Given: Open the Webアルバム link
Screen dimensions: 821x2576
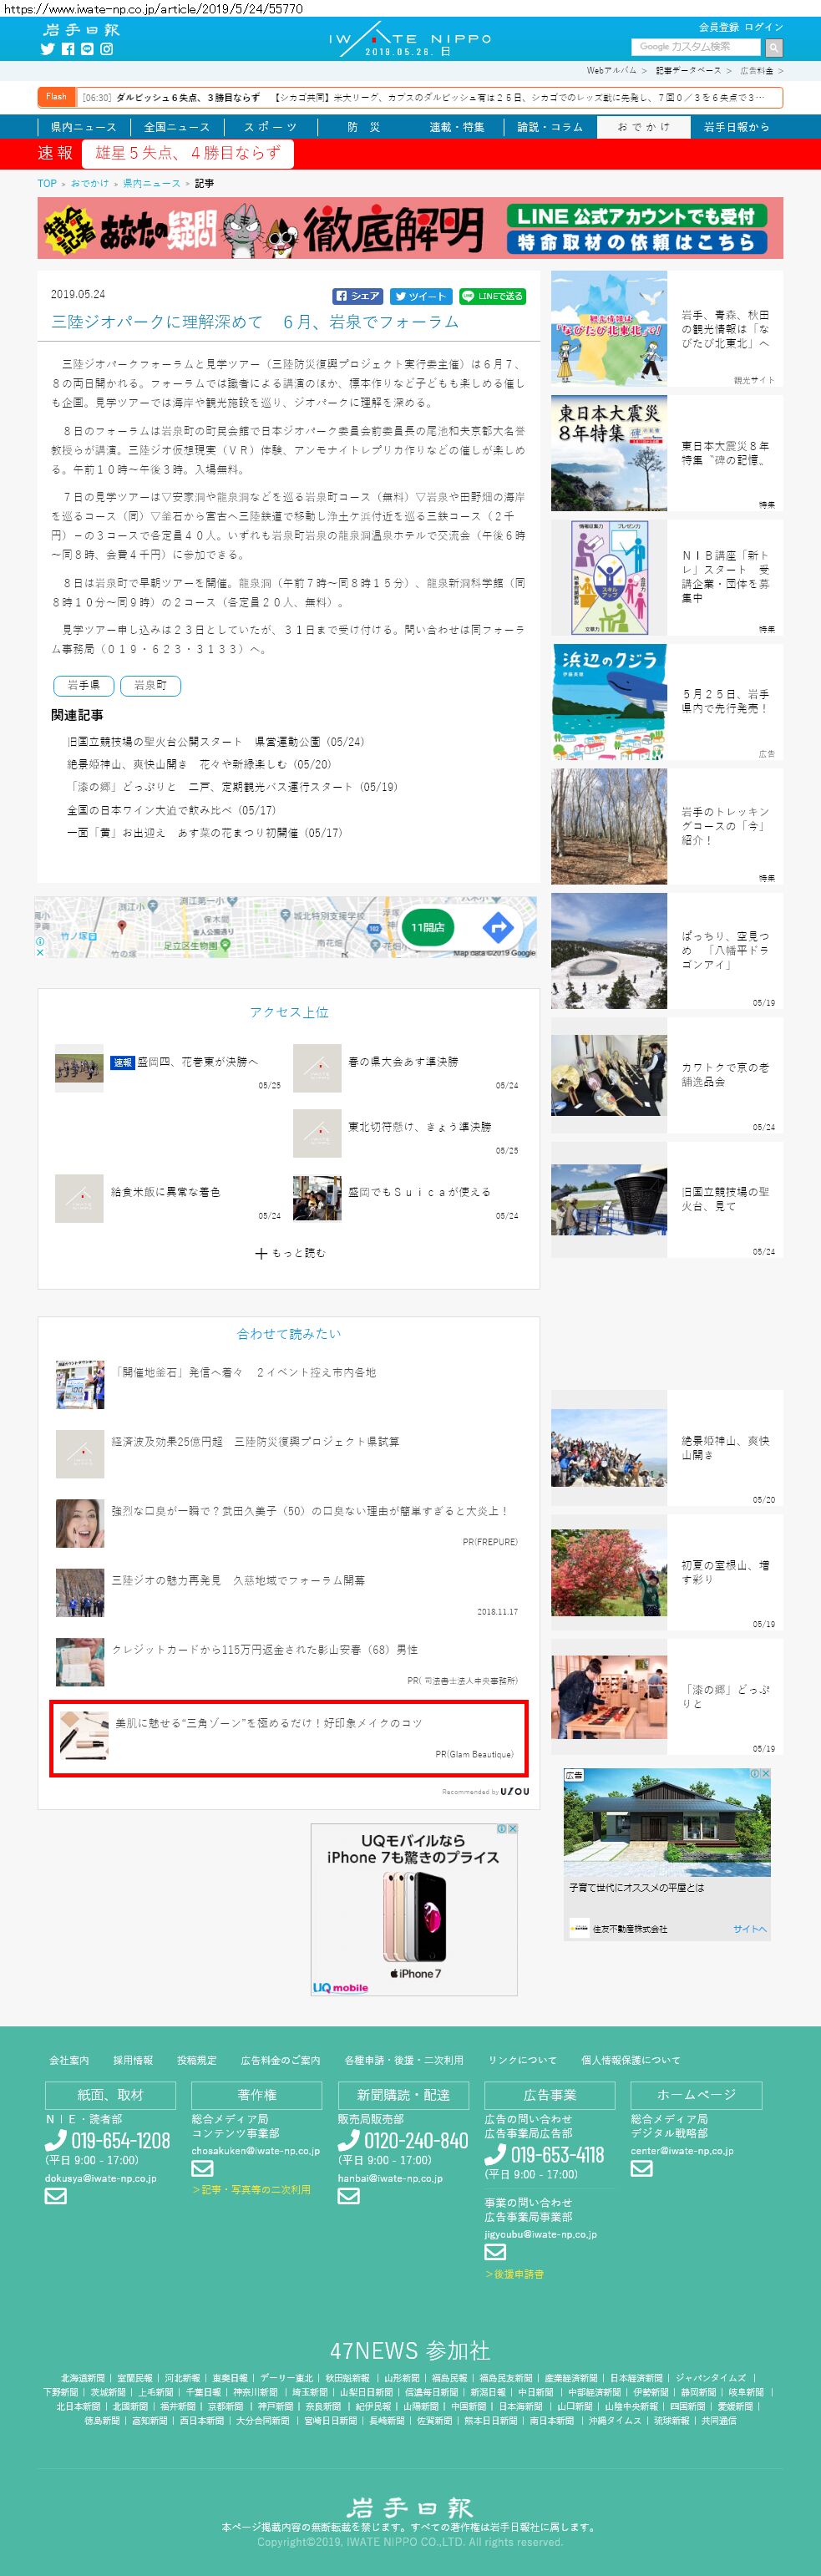Looking at the screenshot, I should click(x=611, y=71).
